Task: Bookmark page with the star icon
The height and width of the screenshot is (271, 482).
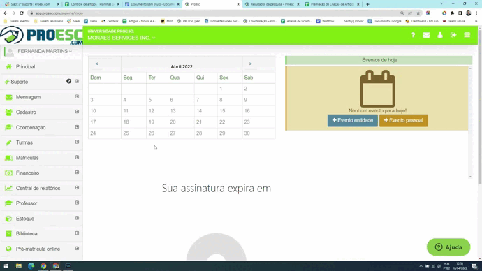Action: 418,13
